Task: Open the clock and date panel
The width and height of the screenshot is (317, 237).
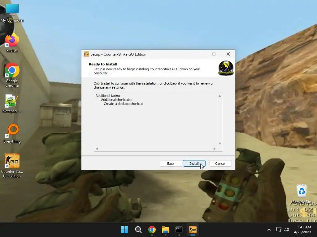Action: click(303, 230)
